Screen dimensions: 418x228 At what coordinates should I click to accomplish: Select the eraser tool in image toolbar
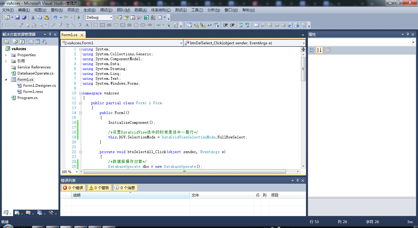coord(28,25)
